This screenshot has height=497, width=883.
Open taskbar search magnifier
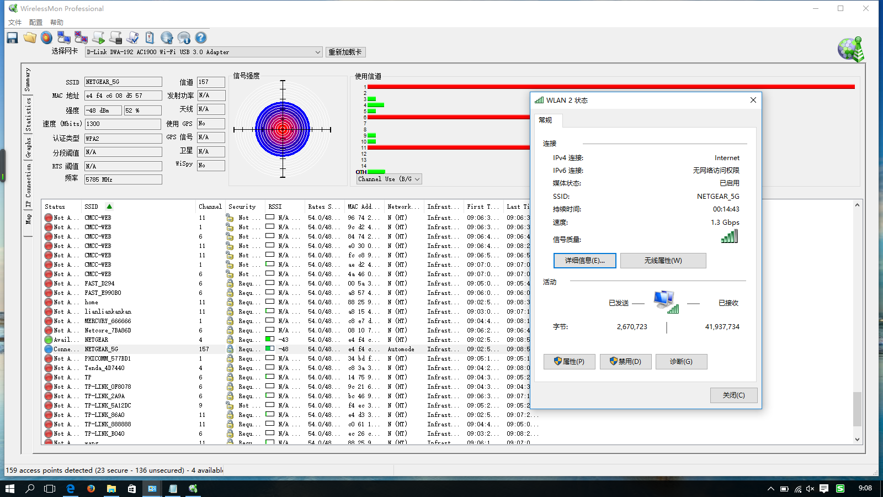[x=30, y=489]
